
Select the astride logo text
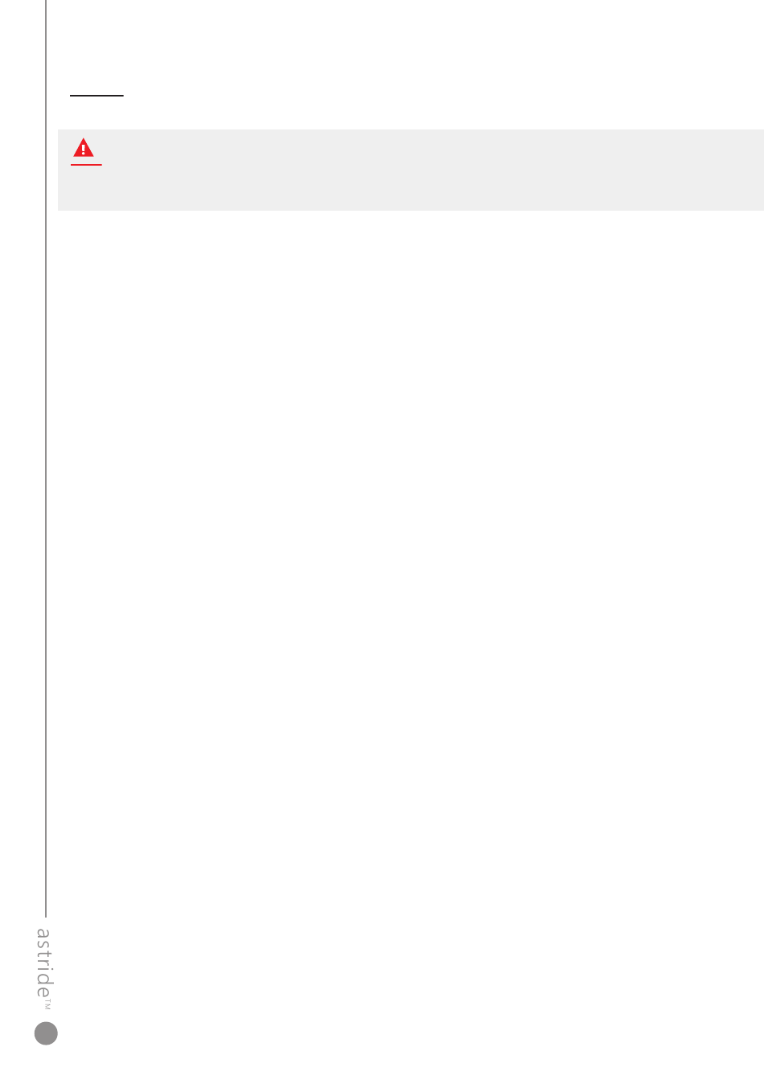coord(45,963)
